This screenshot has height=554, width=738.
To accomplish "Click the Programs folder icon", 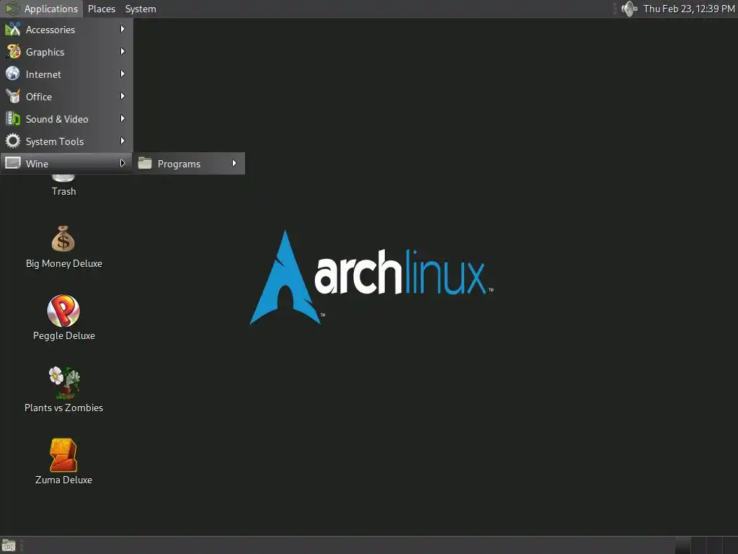I will 145,163.
